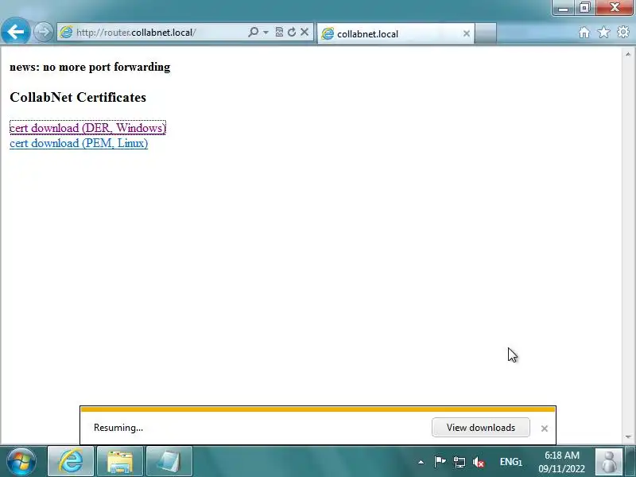Refresh the page with the reload icon
This screenshot has height=477, width=636.
tap(292, 32)
